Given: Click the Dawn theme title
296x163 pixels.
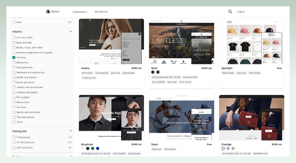Looking at the screenshot, I should (154, 144).
